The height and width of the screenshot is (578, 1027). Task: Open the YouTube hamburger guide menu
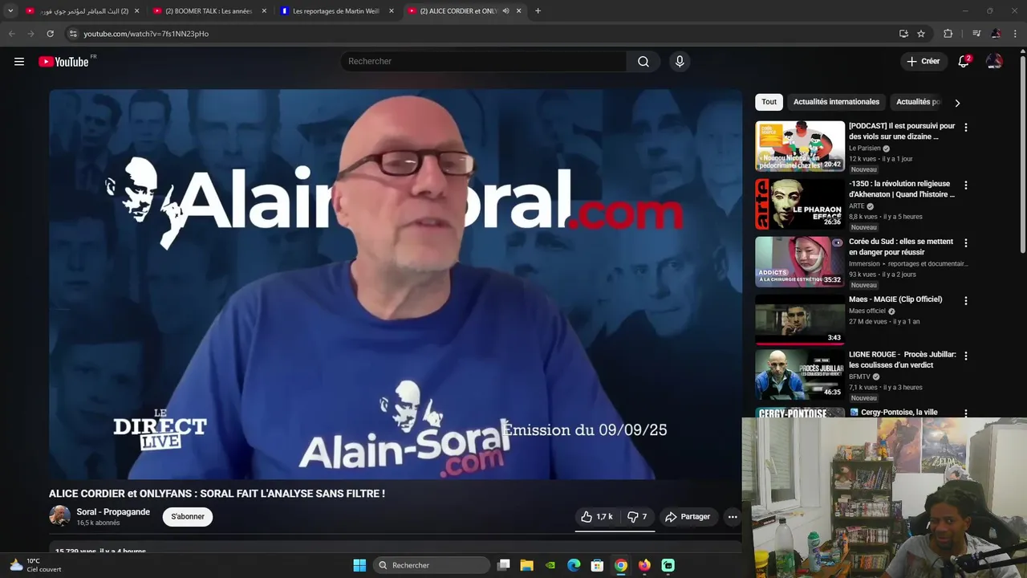pos(19,62)
